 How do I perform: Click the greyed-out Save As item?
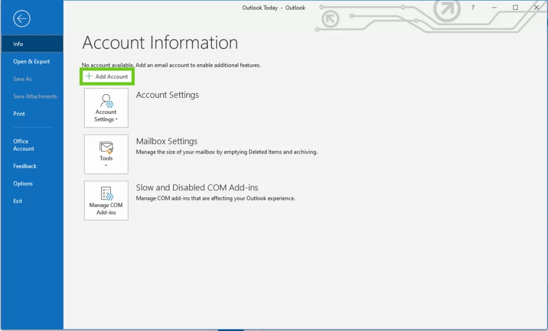22,79
